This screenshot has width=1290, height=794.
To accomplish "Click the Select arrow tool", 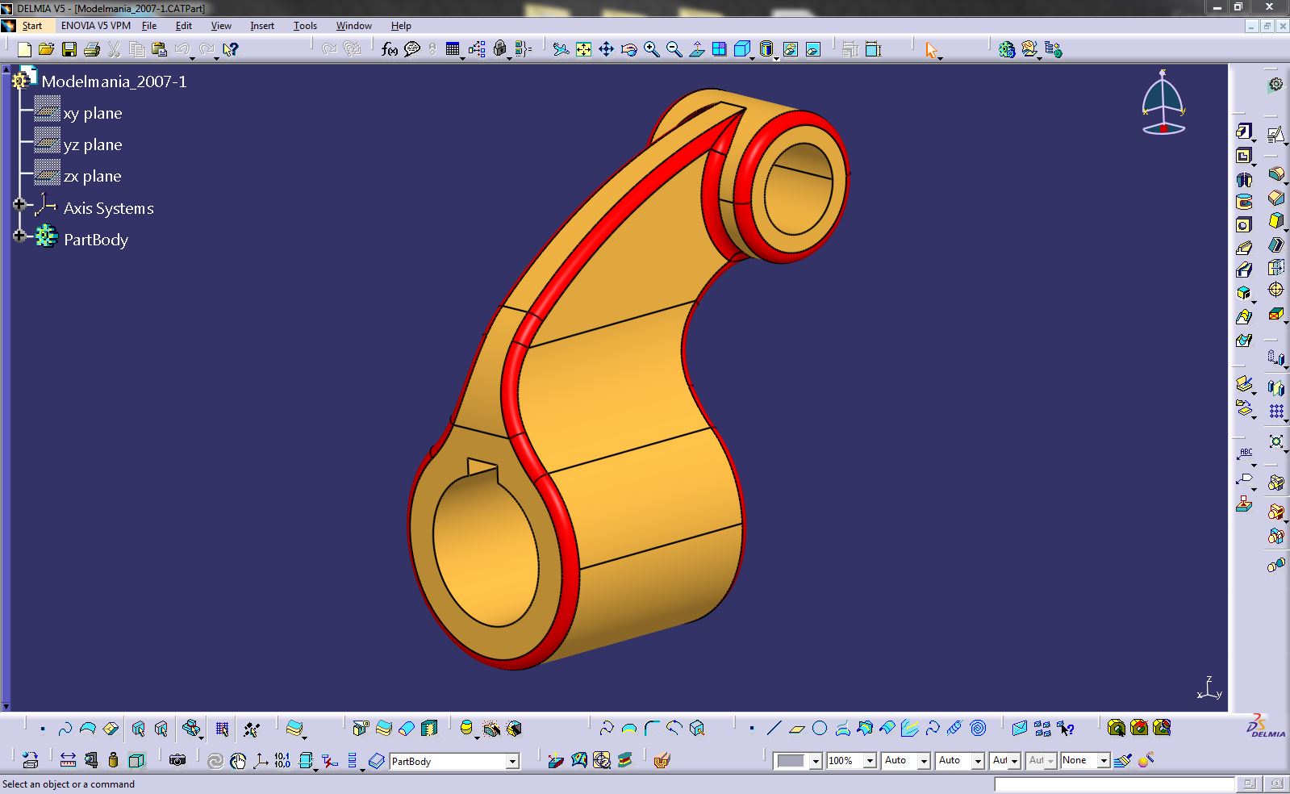I will [x=932, y=50].
